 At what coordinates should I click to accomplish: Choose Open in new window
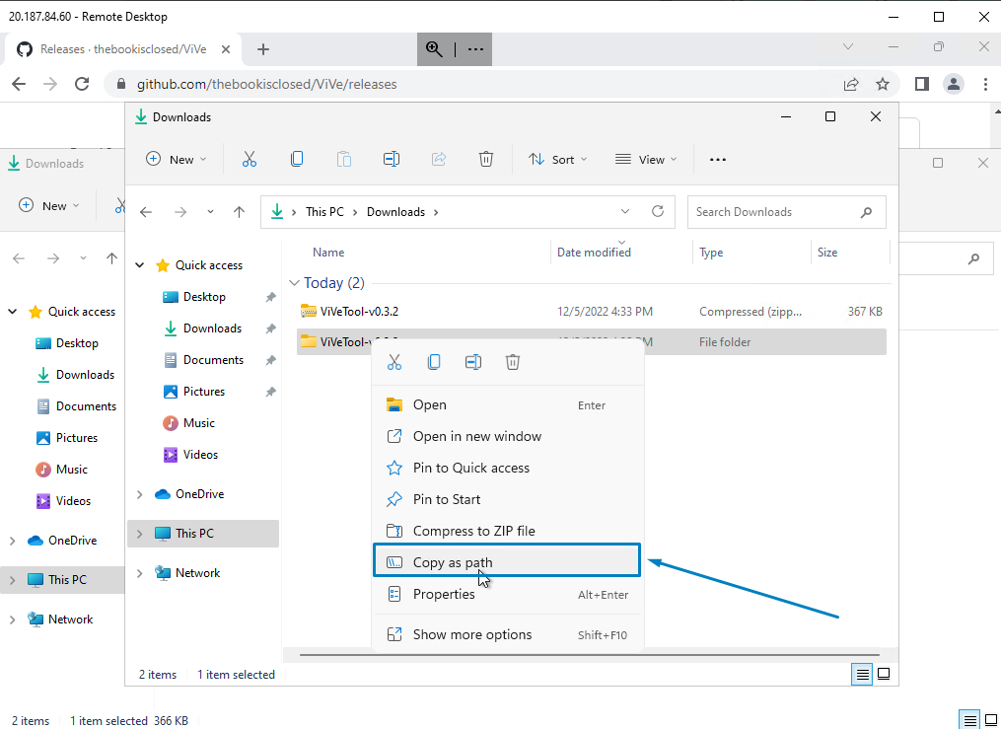pos(508,436)
